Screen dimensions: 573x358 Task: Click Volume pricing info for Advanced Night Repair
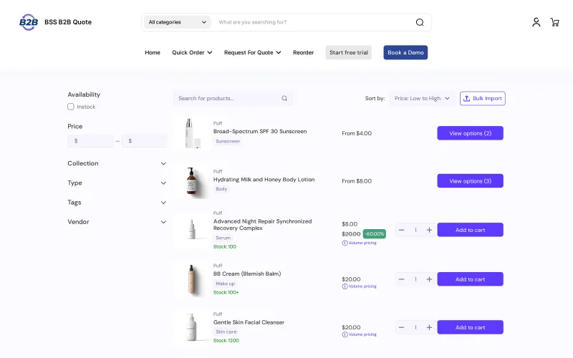(x=360, y=243)
